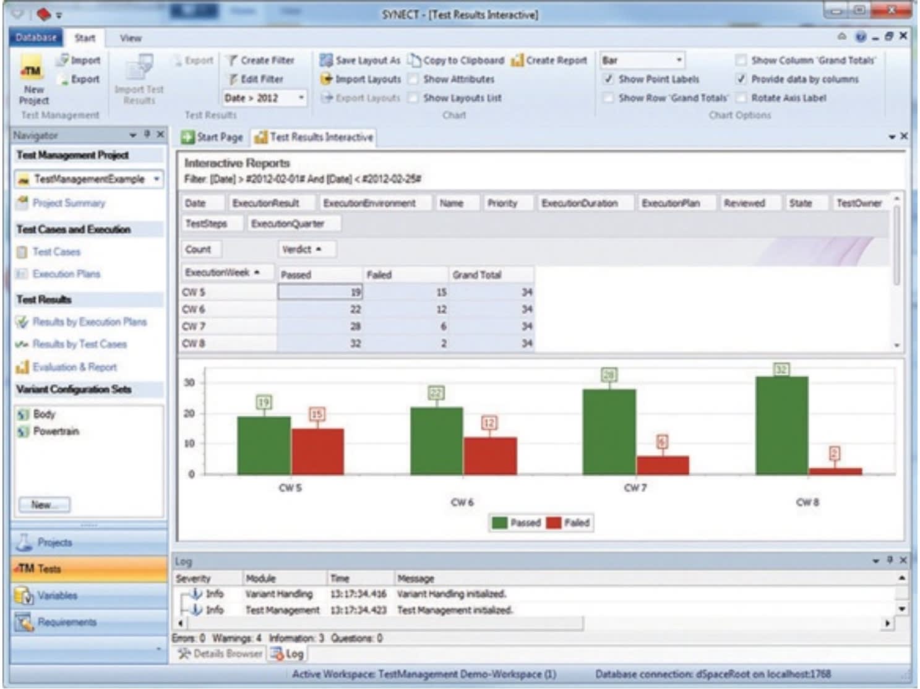Switch to the Projects navigator section
Viewport: 920px width, 689px height.
pos(88,542)
